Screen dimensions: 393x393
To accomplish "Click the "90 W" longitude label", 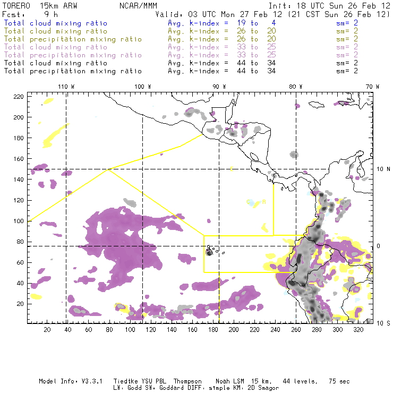I will click(219, 87).
